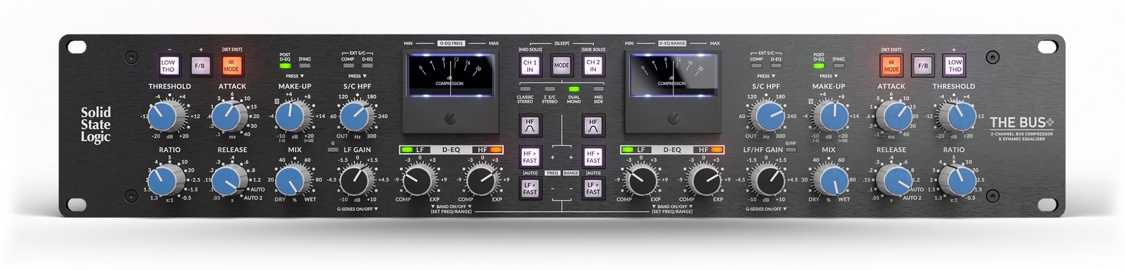Click the left channel RELEASE knob
This screenshot has width=1125, height=270.
pos(227,180)
